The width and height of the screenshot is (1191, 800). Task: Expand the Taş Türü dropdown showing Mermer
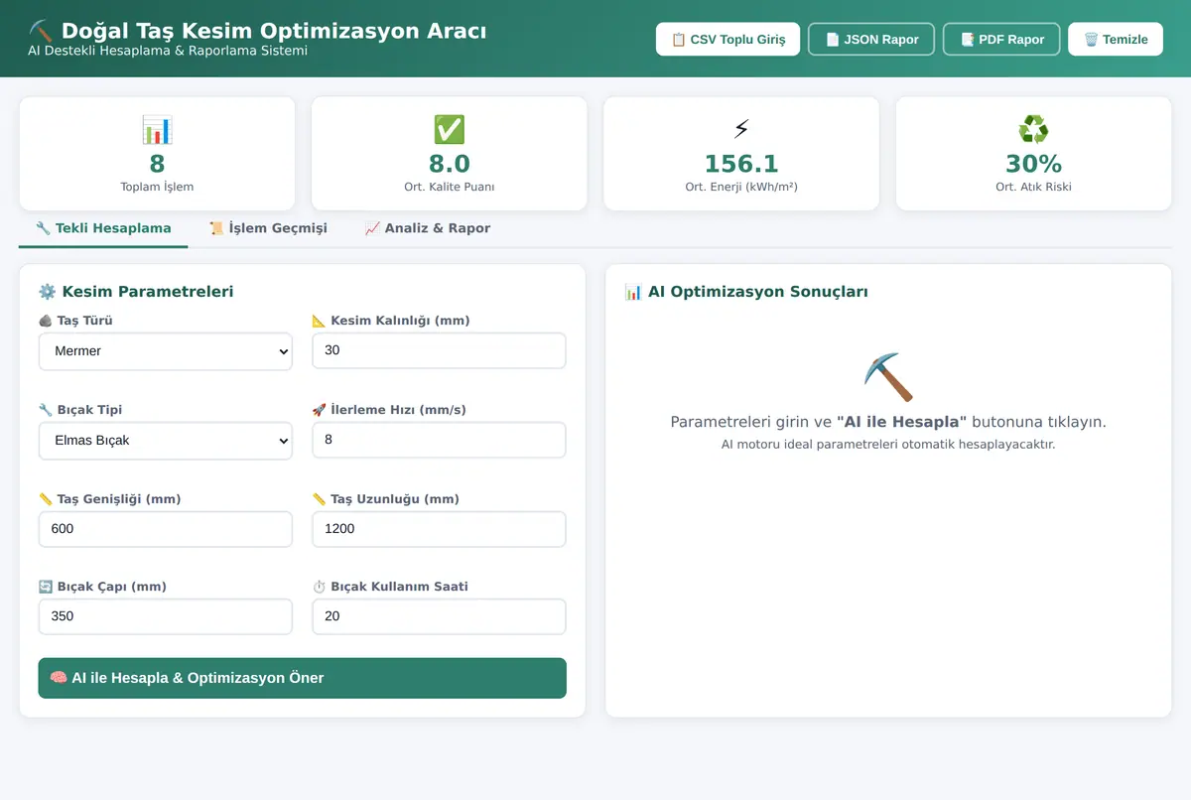click(166, 351)
